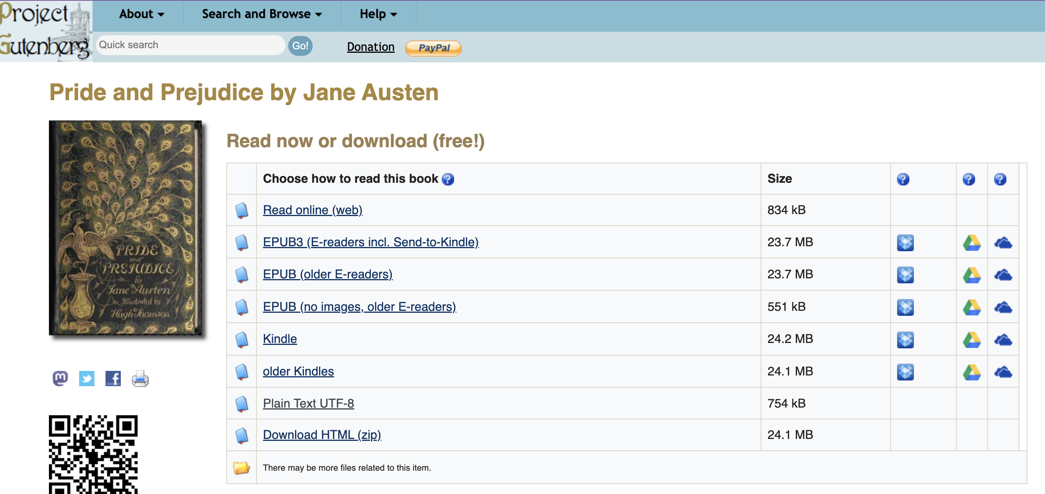Click the printer icon
The width and height of the screenshot is (1045, 494).
140,378
